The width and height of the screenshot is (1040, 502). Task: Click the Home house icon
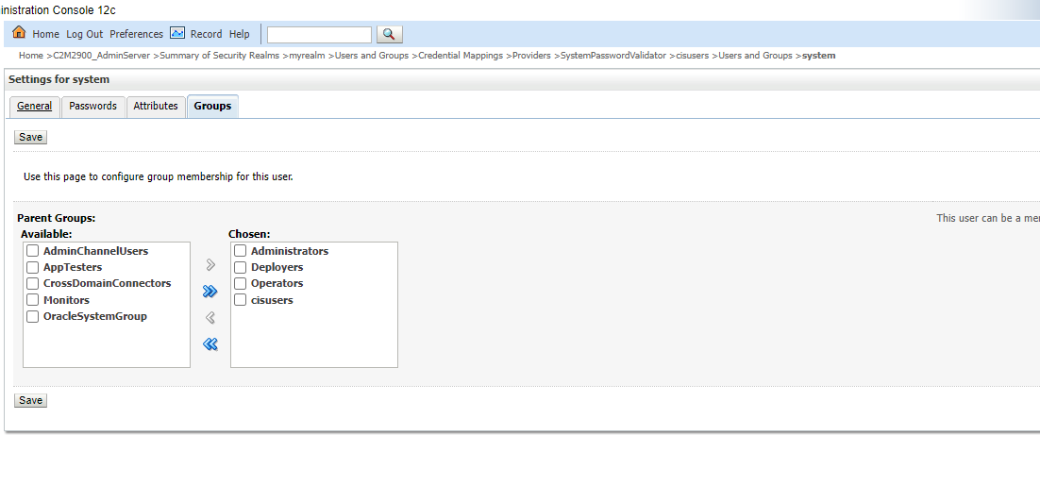click(19, 32)
